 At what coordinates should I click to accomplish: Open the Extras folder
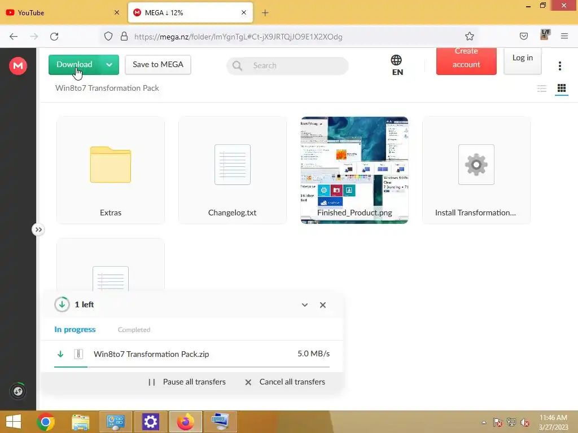[x=111, y=170]
